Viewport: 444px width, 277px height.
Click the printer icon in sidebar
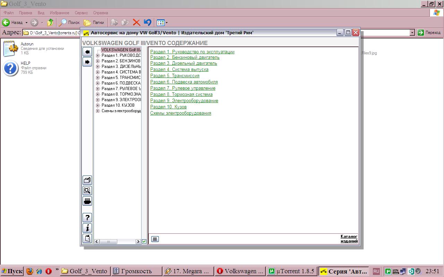coord(87,201)
